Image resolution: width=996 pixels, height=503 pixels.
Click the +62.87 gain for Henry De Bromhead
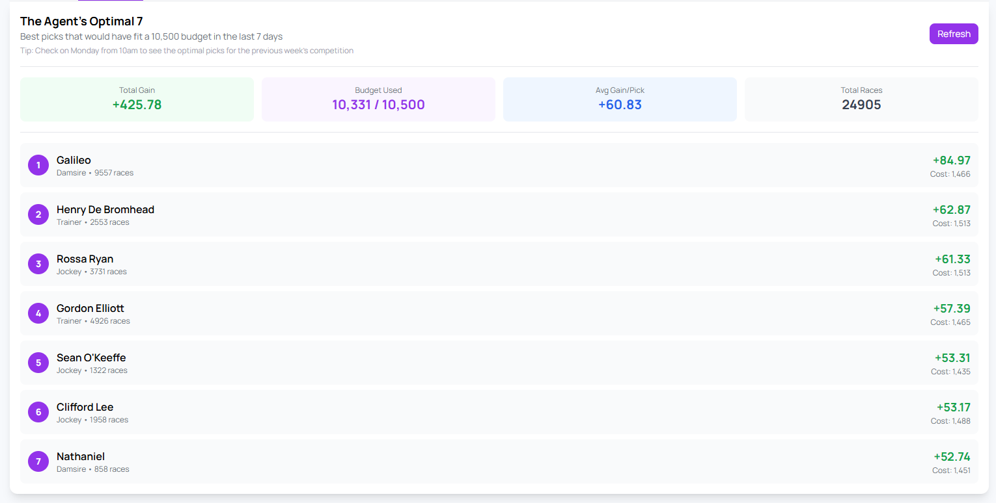[x=951, y=209]
